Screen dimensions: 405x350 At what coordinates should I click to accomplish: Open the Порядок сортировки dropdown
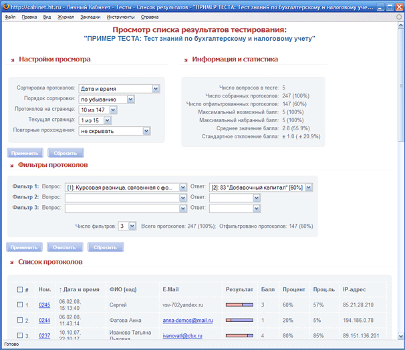pos(107,100)
